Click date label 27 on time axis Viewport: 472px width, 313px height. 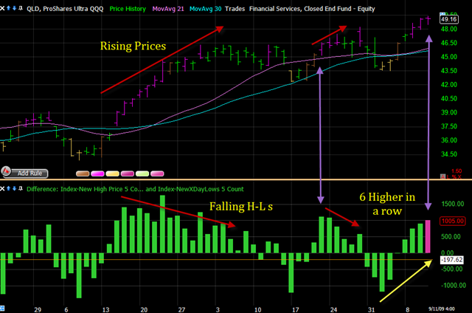point(181,310)
